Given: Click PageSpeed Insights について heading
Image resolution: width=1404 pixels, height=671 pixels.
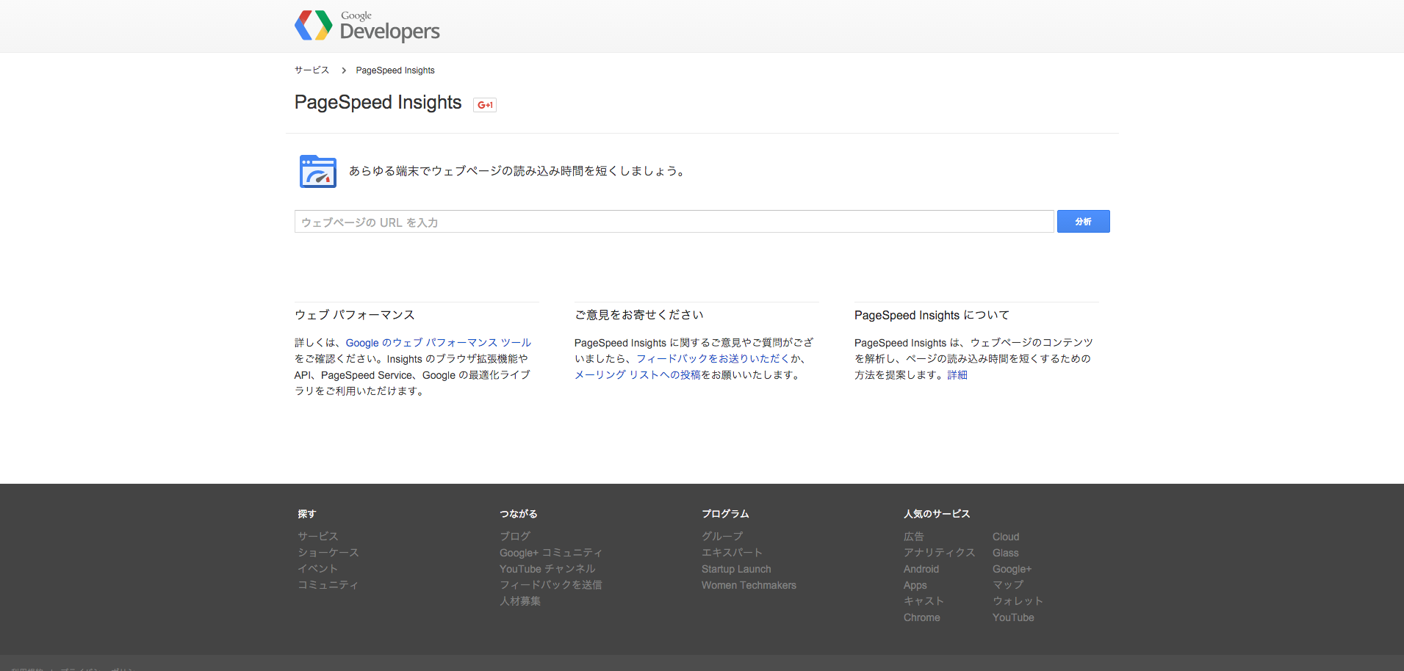Looking at the screenshot, I should [932, 315].
